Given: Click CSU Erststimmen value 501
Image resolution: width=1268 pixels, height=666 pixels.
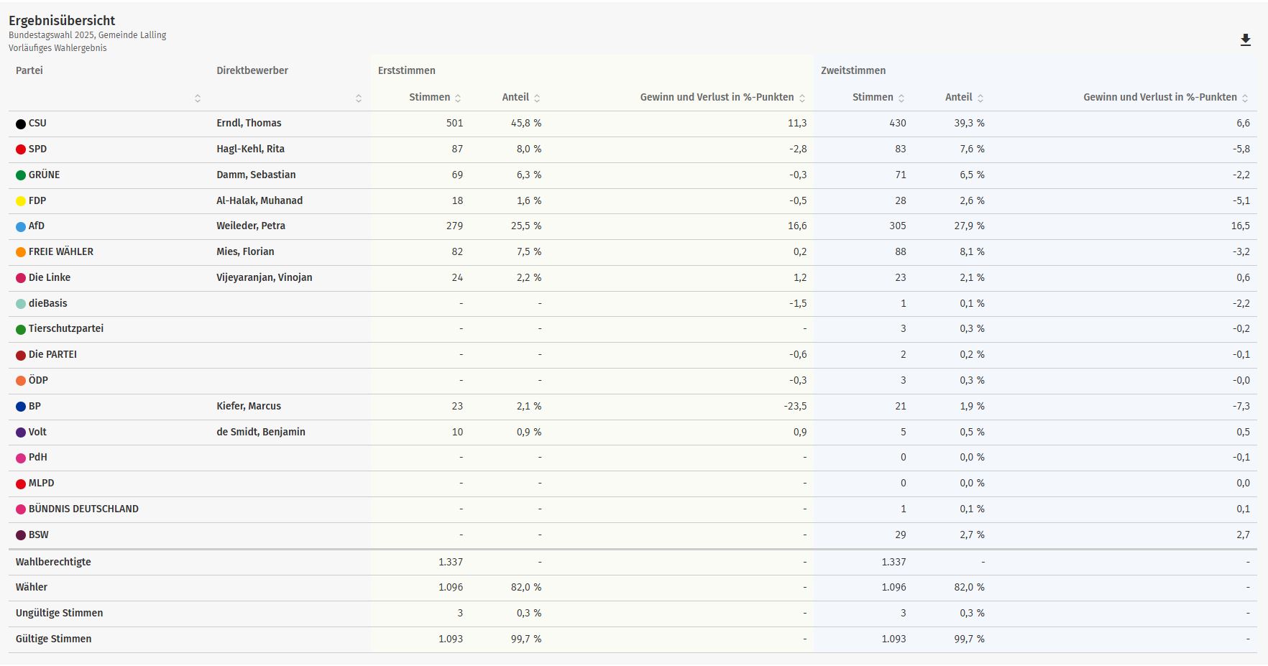Looking at the screenshot, I should tap(454, 123).
